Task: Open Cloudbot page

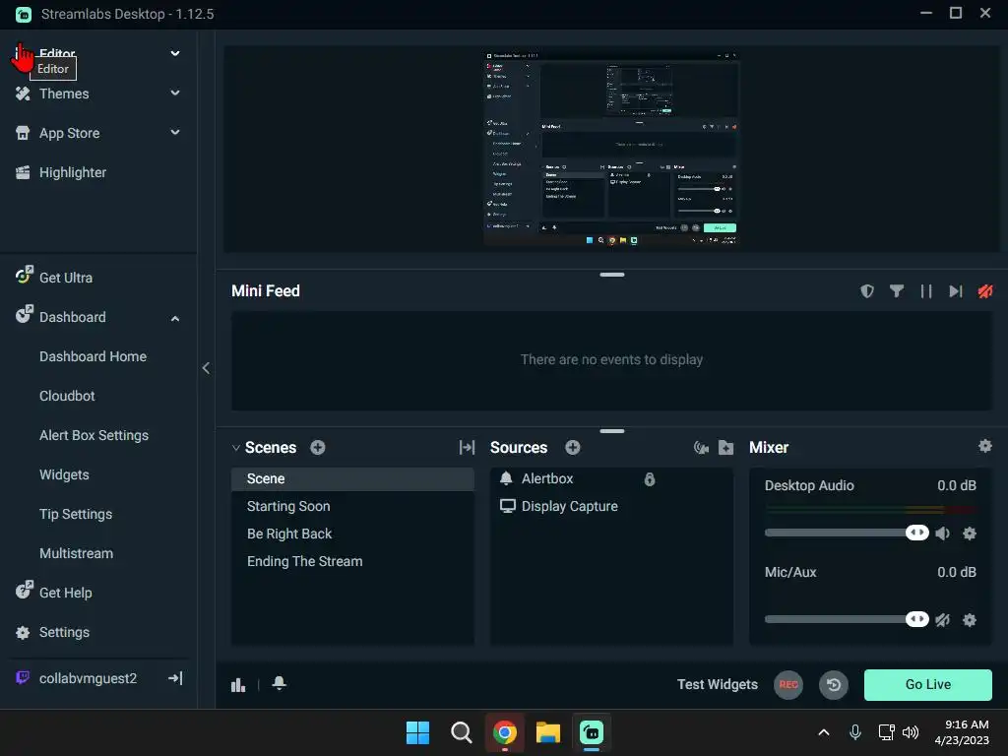Action: [x=67, y=396]
